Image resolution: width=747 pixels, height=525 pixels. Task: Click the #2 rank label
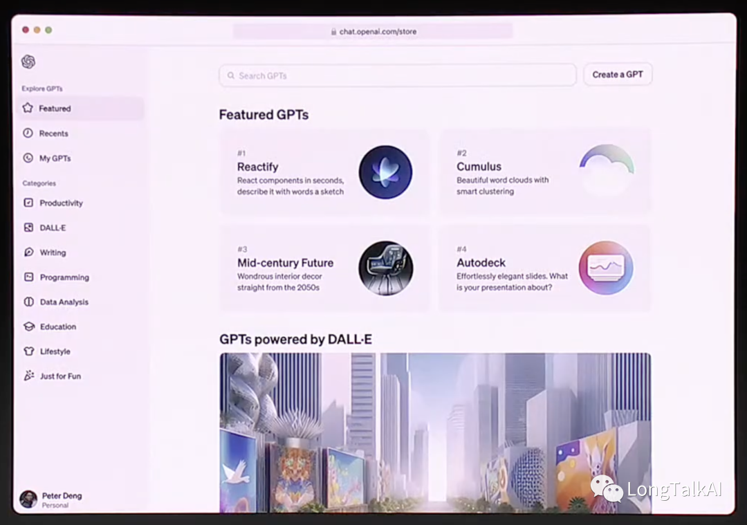461,152
